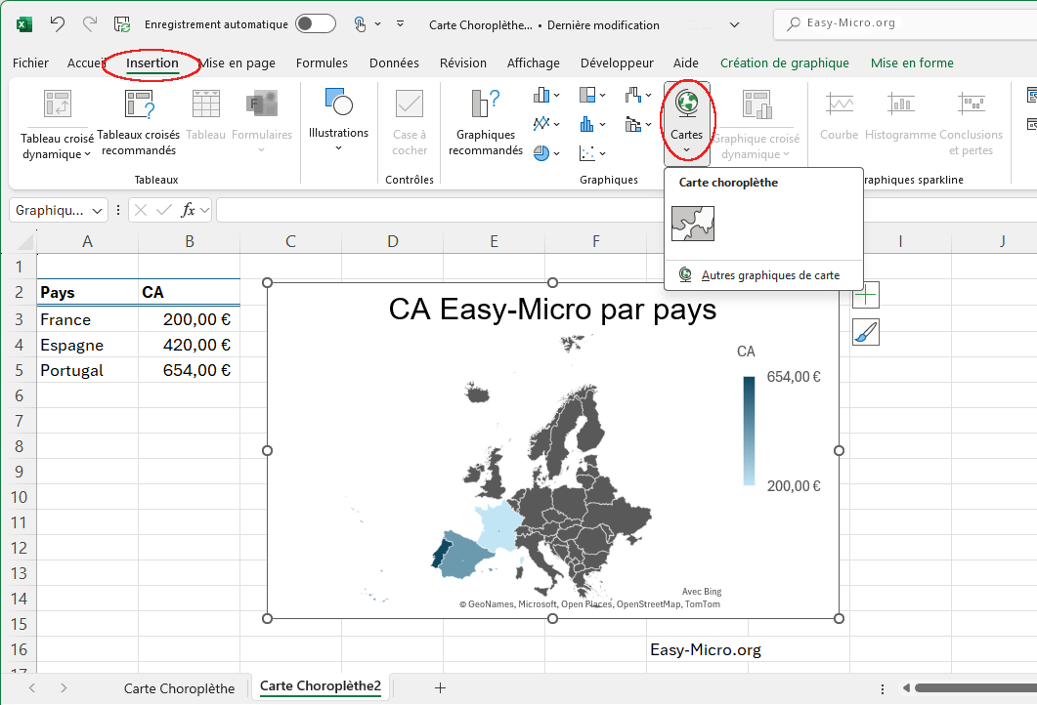The width and height of the screenshot is (1037, 705).
Task: Select the cell containing Portugal
Action: (x=87, y=370)
